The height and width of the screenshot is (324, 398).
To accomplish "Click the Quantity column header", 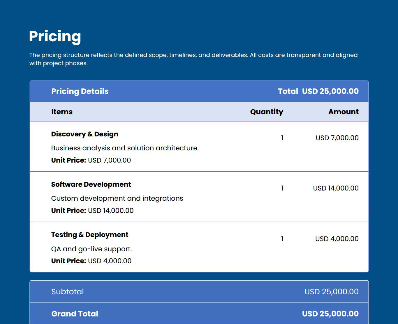I will click(x=267, y=112).
